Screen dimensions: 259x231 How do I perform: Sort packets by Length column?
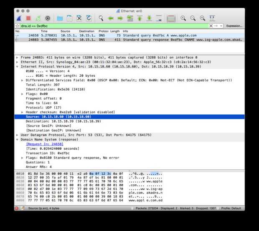pos(115,31)
